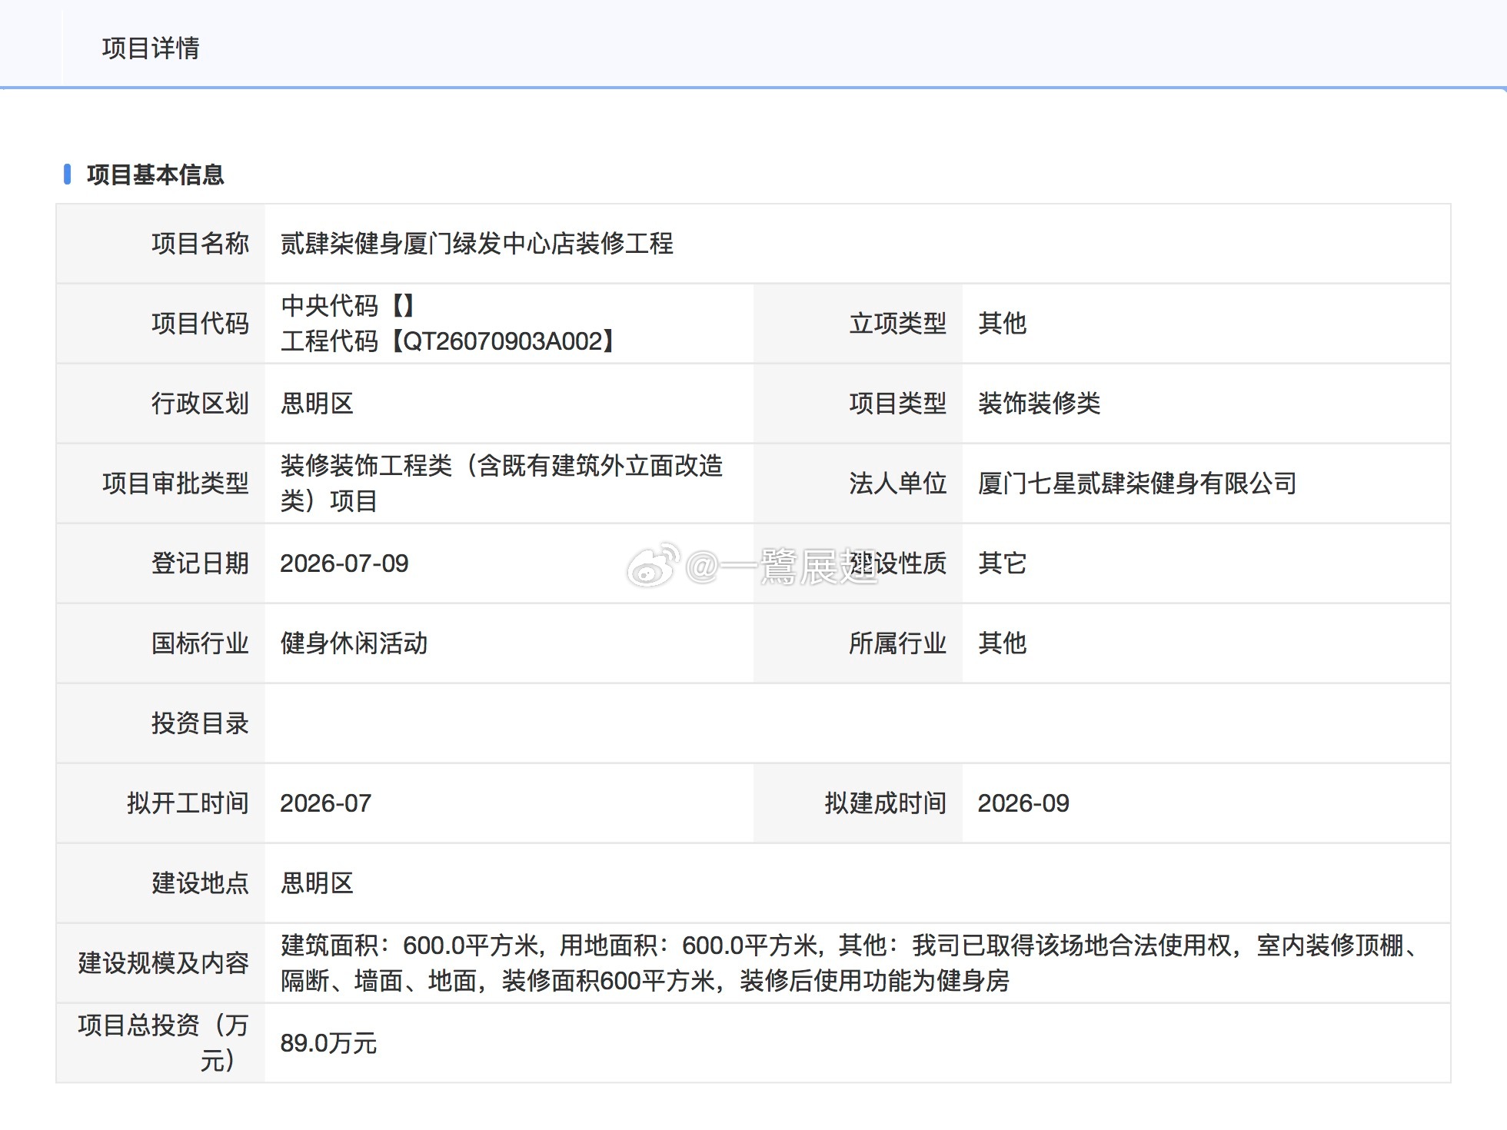This screenshot has height=1130, width=1507.
Task: Select 装修装饰工程类 approval type text
Action: click(x=501, y=484)
